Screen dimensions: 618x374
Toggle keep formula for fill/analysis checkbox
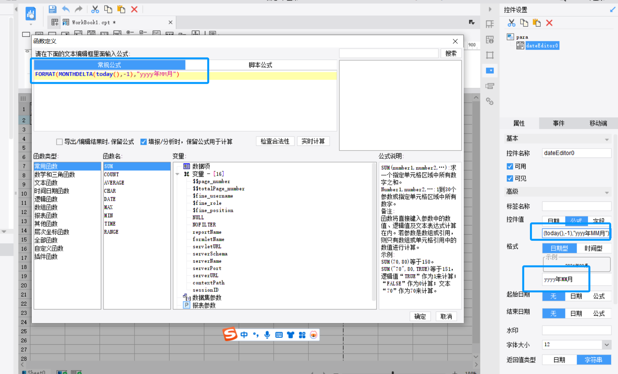point(143,142)
